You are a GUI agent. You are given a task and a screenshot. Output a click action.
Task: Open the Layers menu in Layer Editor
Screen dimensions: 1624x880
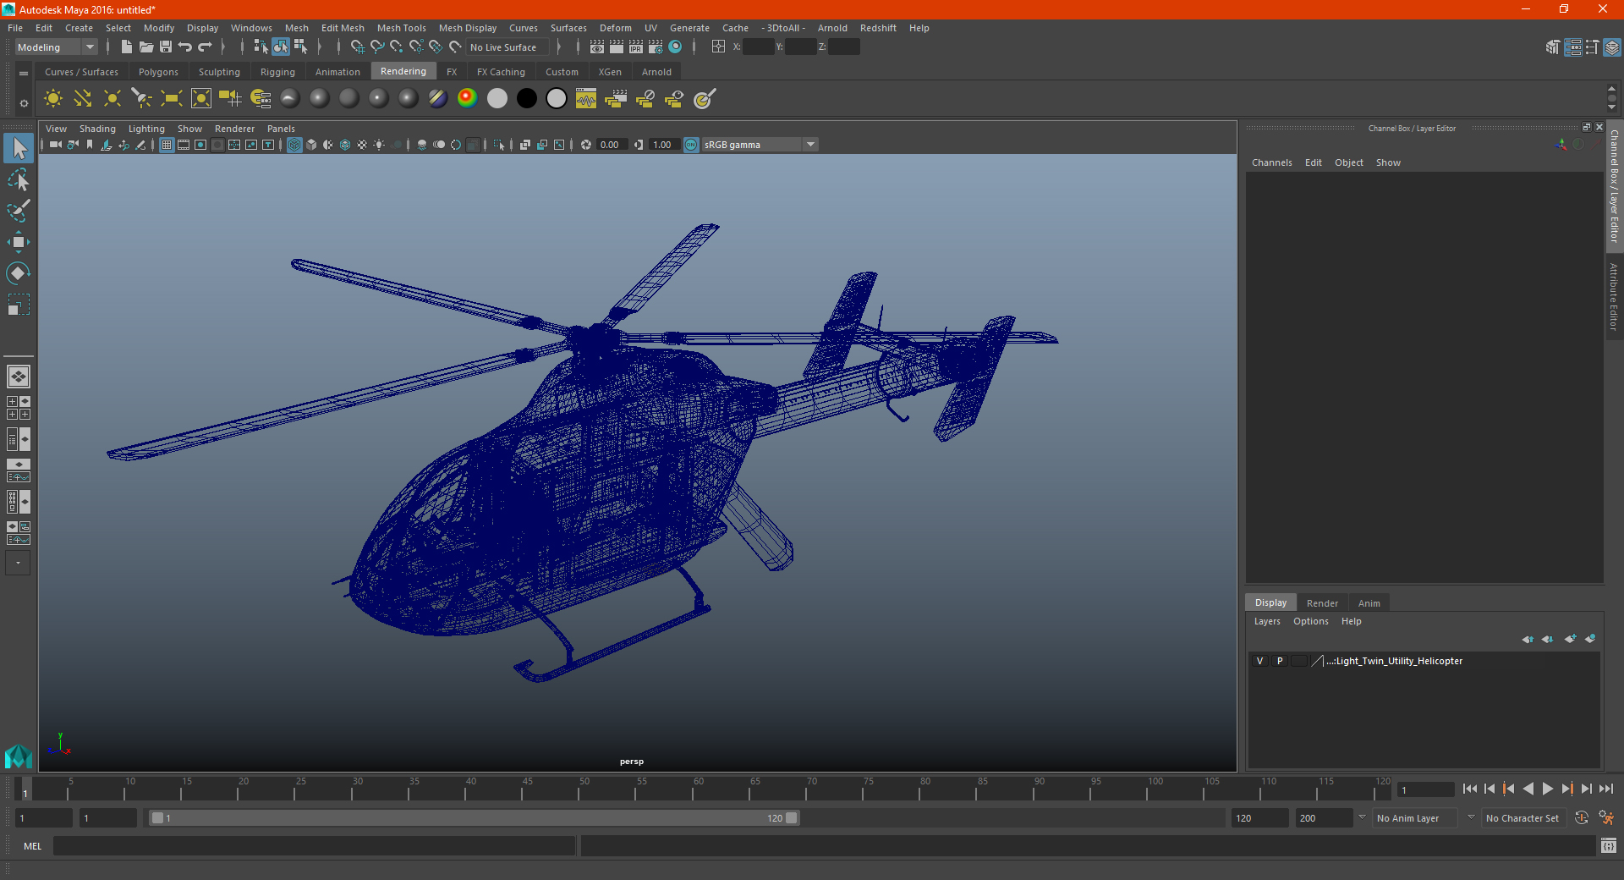click(x=1267, y=621)
